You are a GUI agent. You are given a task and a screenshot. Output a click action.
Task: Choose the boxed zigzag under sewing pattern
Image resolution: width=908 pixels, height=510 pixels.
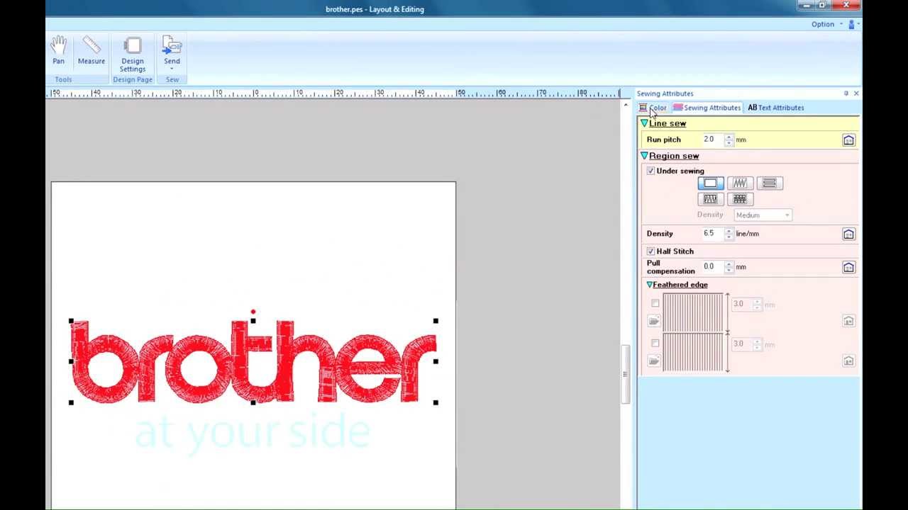(710, 200)
